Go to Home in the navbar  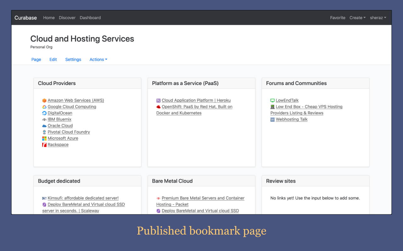[49, 18]
